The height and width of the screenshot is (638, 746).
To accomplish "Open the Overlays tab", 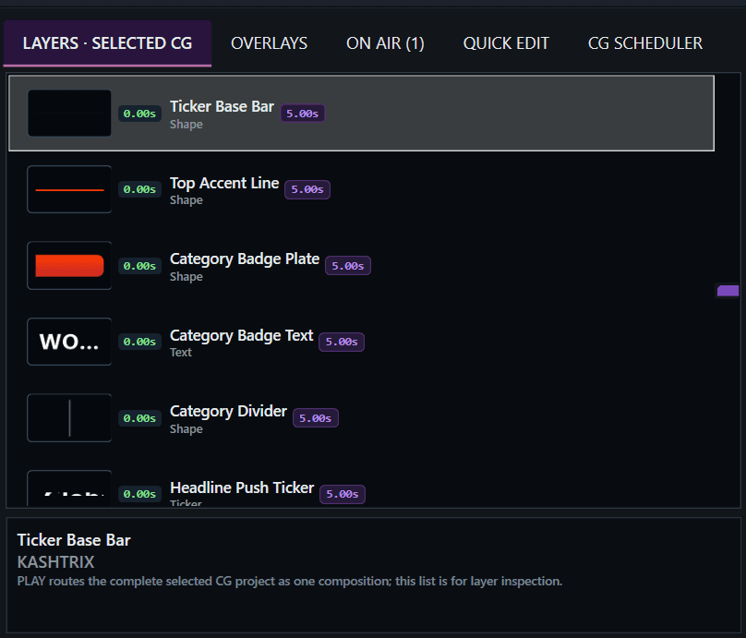I will point(269,43).
